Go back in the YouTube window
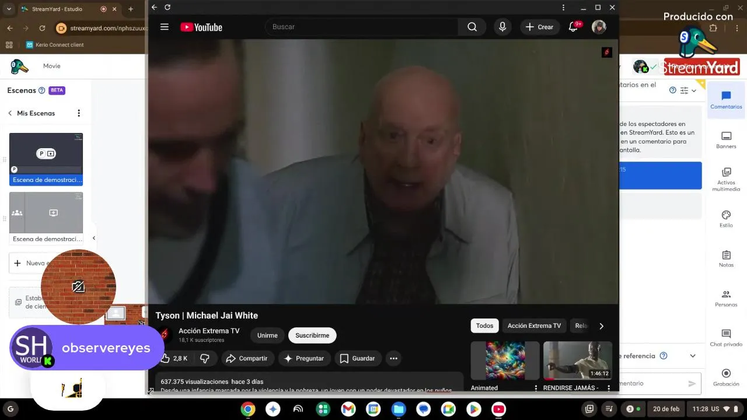The width and height of the screenshot is (747, 420). pos(154,7)
